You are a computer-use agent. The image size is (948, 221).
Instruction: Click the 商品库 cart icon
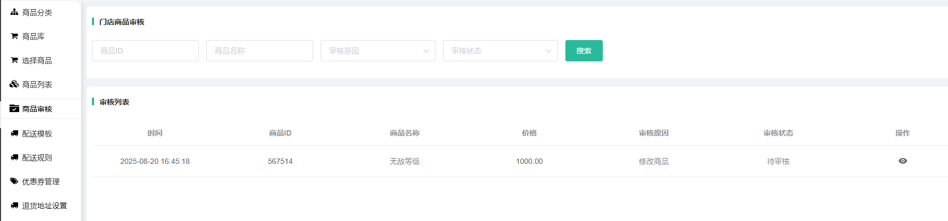click(14, 36)
